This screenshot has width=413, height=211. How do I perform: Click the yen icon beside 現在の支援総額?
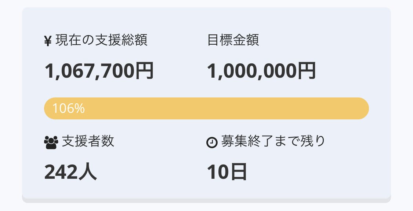click(48, 41)
